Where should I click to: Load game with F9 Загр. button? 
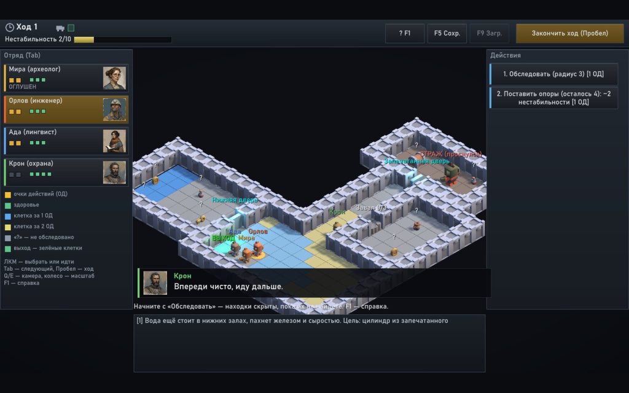[x=490, y=33]
